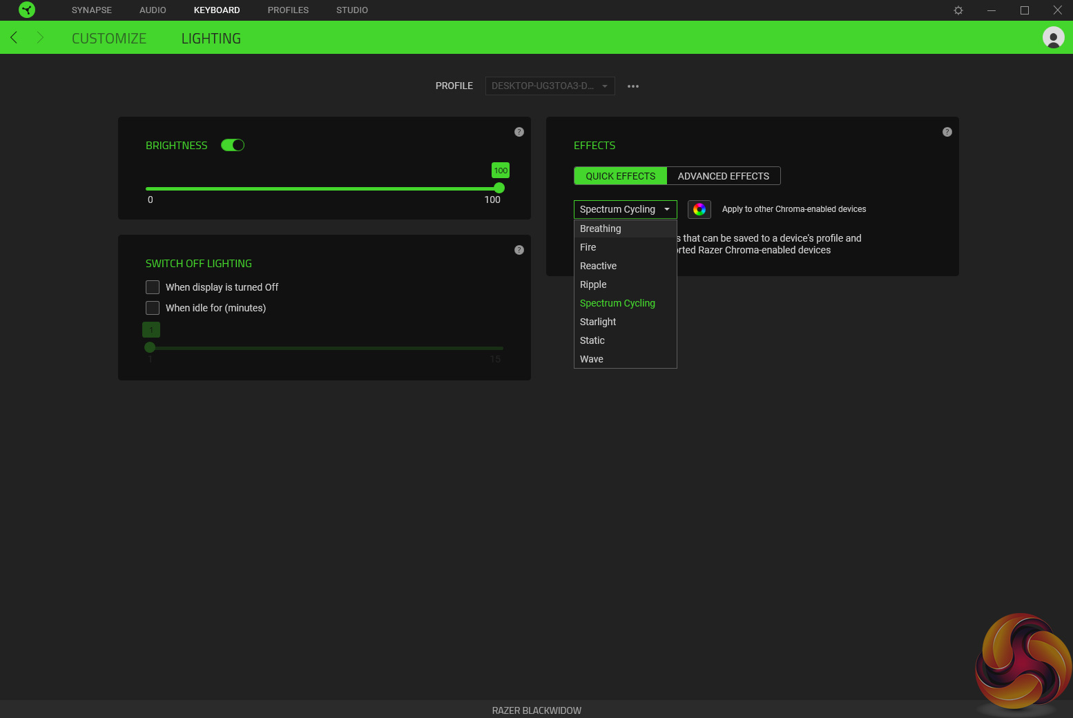Screen dimensions: 1073x718
Task: Open the user account avatar
Action: [x=1053, y=38]
